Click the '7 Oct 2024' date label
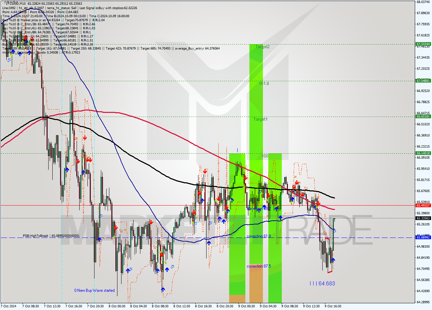The height and width of the screenshot is (310, 432). tap(8, 306)
